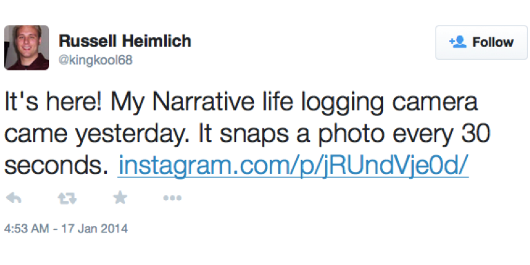Retweet this tweet using the retweet icon
Image resolution: width=530 pixels, height=265 pixels.
point(67,199)
